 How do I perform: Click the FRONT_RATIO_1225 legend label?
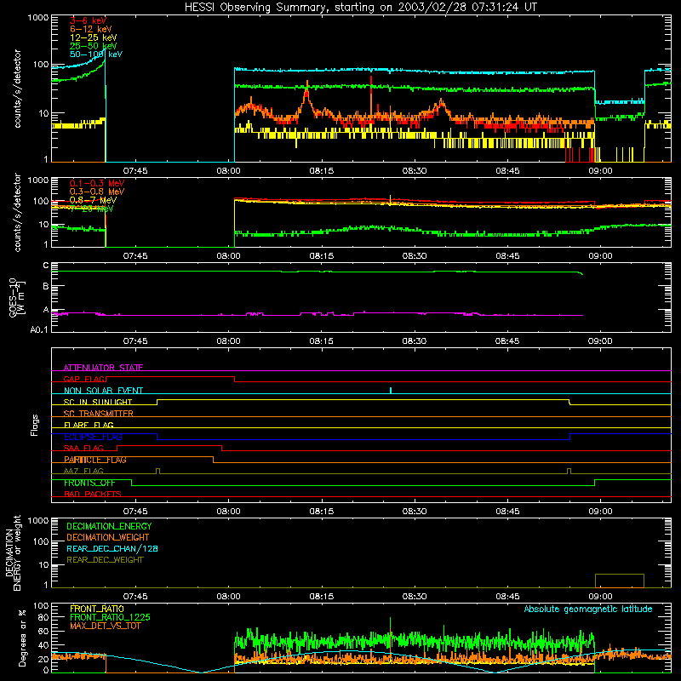(111, 617)
